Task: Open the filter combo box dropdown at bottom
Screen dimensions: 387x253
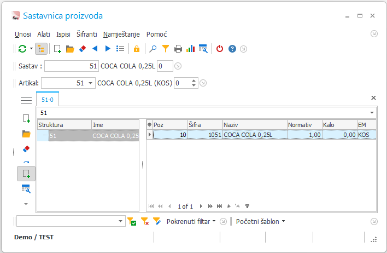Action: 120,221
